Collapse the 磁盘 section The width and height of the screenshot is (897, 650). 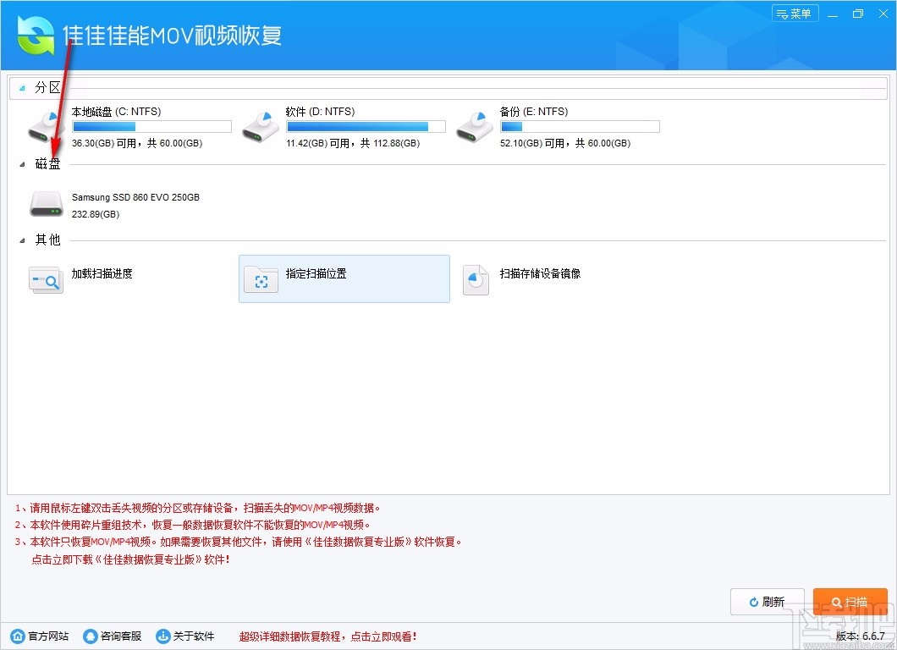click(20, 162)
